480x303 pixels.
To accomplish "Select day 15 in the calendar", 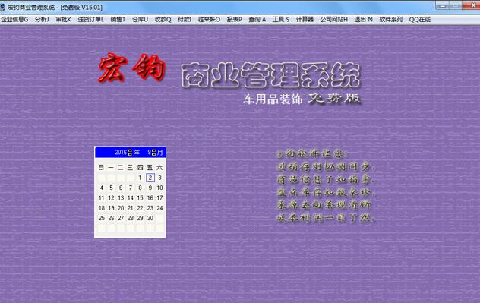I will coord(140,197).
